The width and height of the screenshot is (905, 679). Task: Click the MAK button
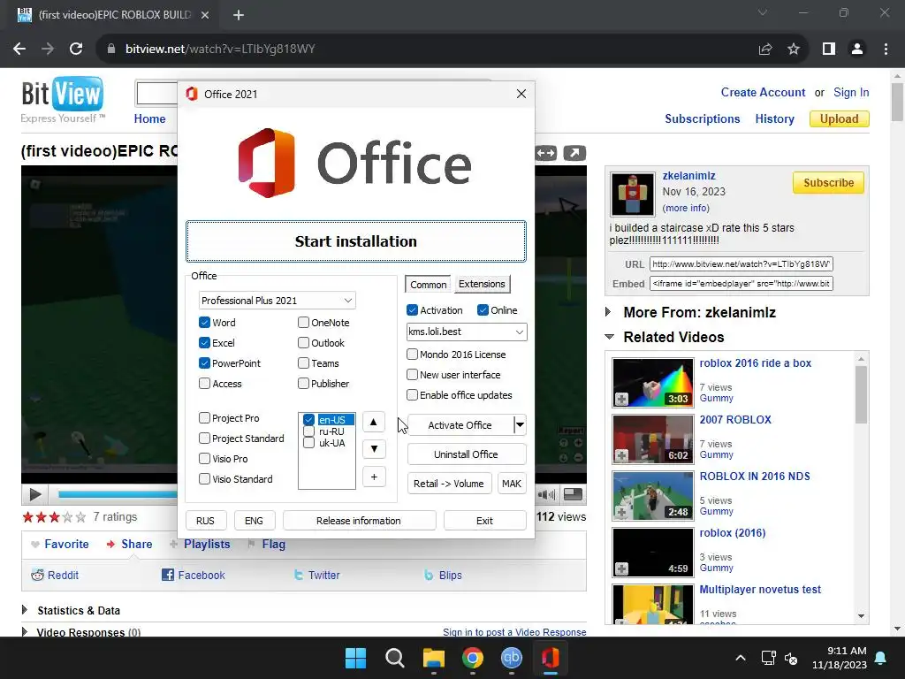pos(512,484)
